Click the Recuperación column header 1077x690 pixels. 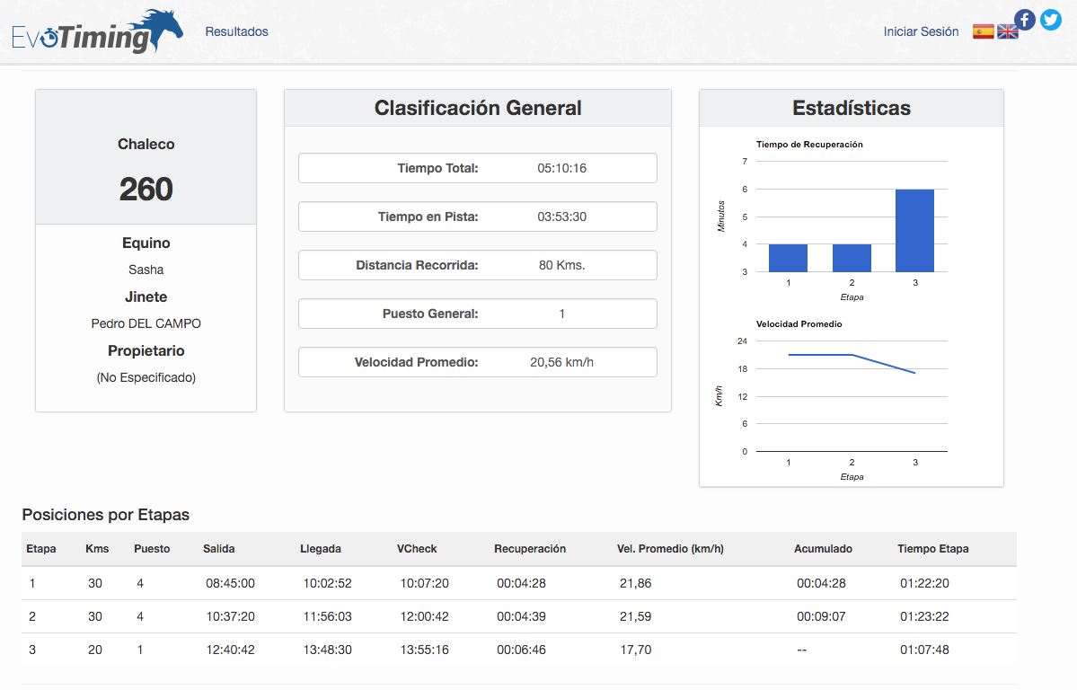coord(530,548)
